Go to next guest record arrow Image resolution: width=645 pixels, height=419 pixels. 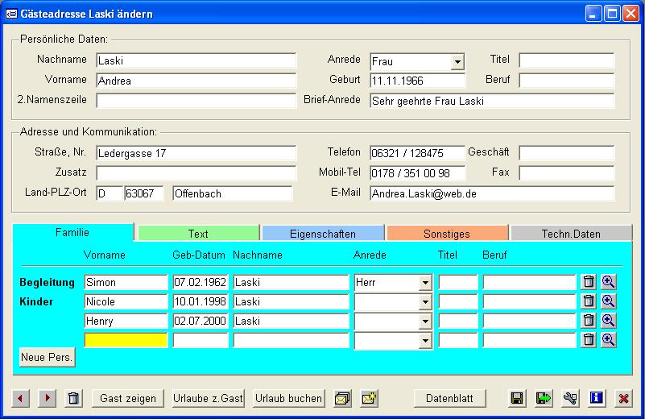47,398
